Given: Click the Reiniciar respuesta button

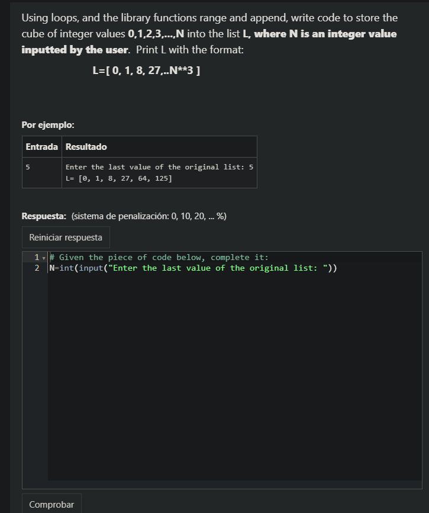Looking at the screenshot, I should tap(66, 237).
